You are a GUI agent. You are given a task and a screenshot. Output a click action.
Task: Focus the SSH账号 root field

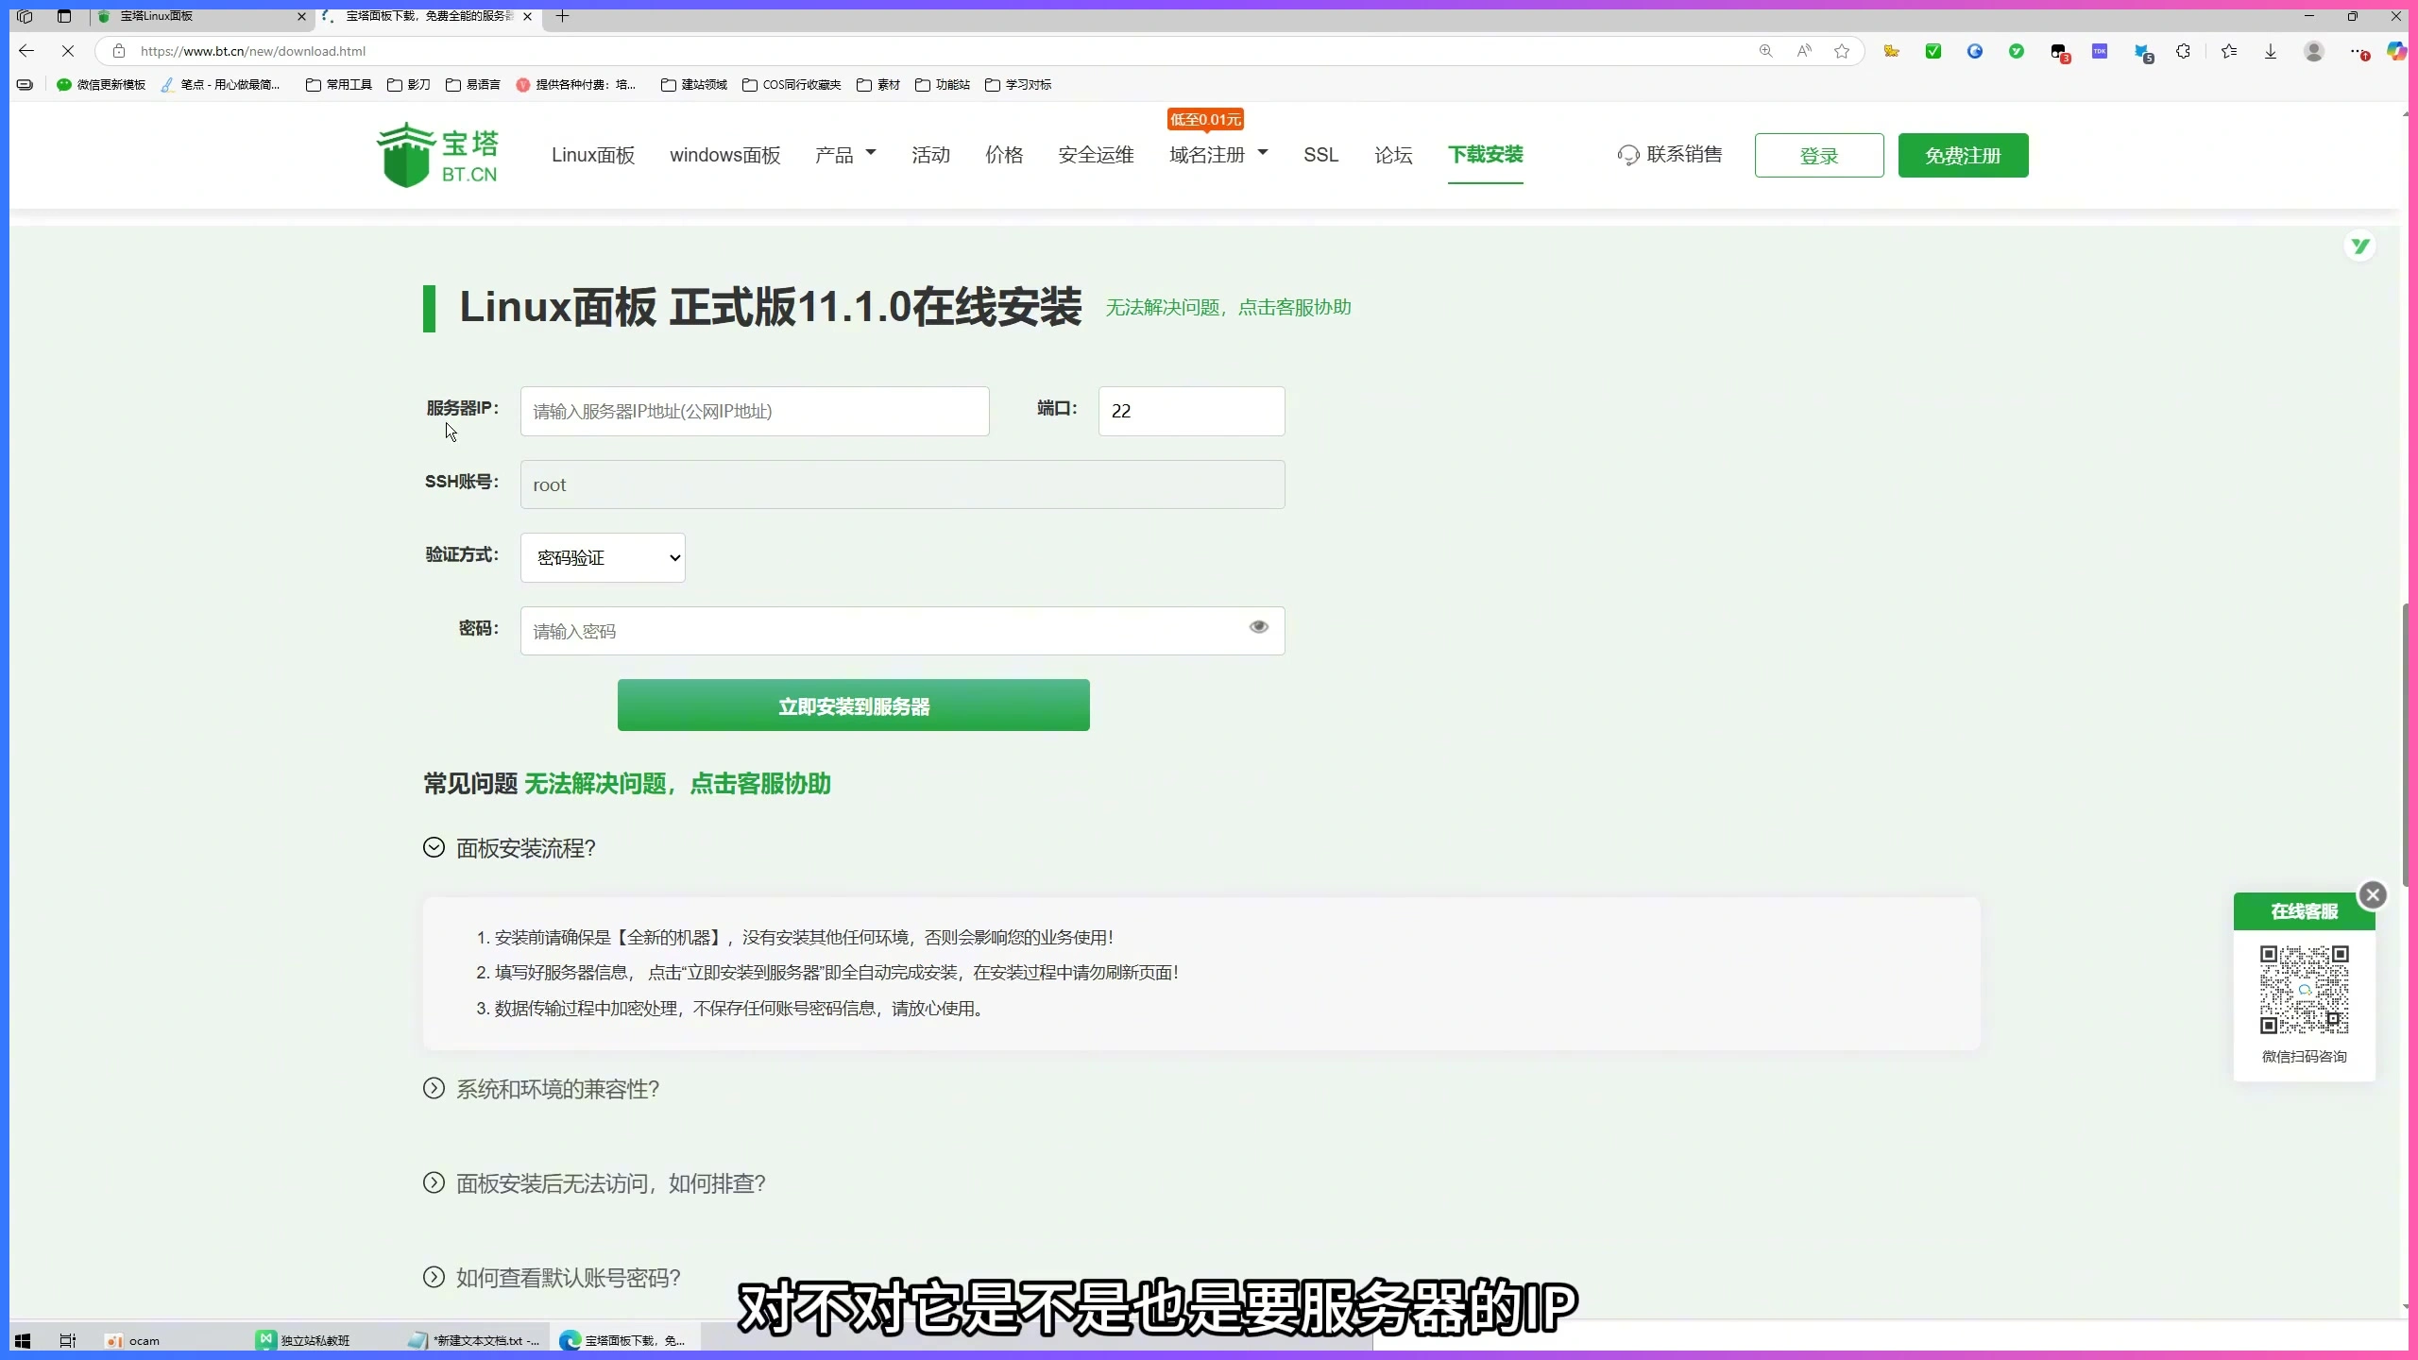[x=902, y=484]
